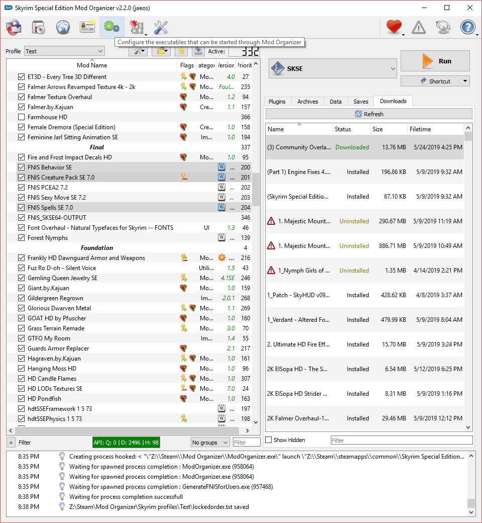
Task: Enable the Farmhouse HD mod checkbox
Action: (21, 117)
